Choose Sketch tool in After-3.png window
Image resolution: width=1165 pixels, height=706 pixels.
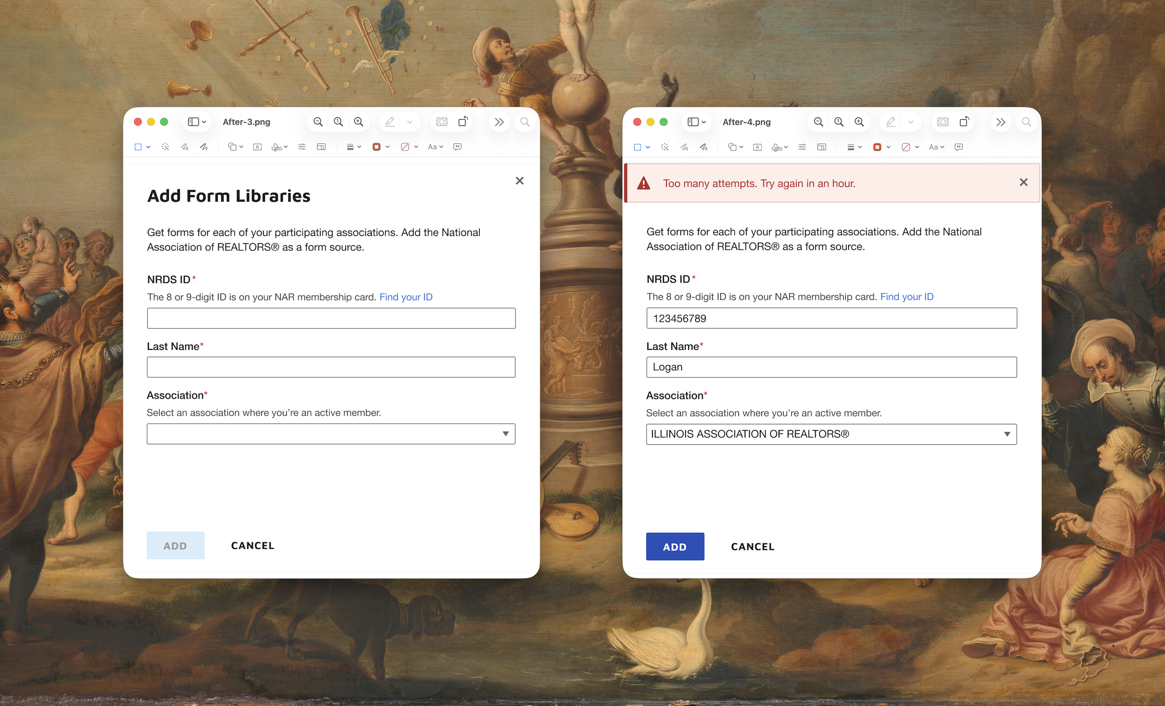(184, 147)
